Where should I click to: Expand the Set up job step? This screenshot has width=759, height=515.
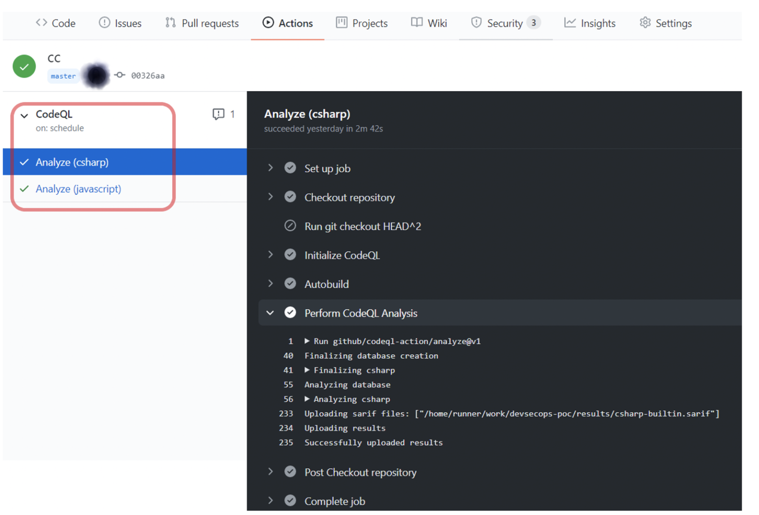pyautogui.click(x=270, y=168)
